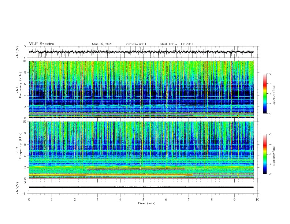Click the ch.1 PSD color scale bar
This screenshot has height=224, width=290.
pos(265,94)
